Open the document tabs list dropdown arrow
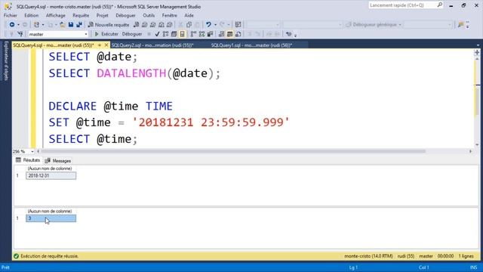Viewport: 483px width, 272px height. (x=478, y=45)
